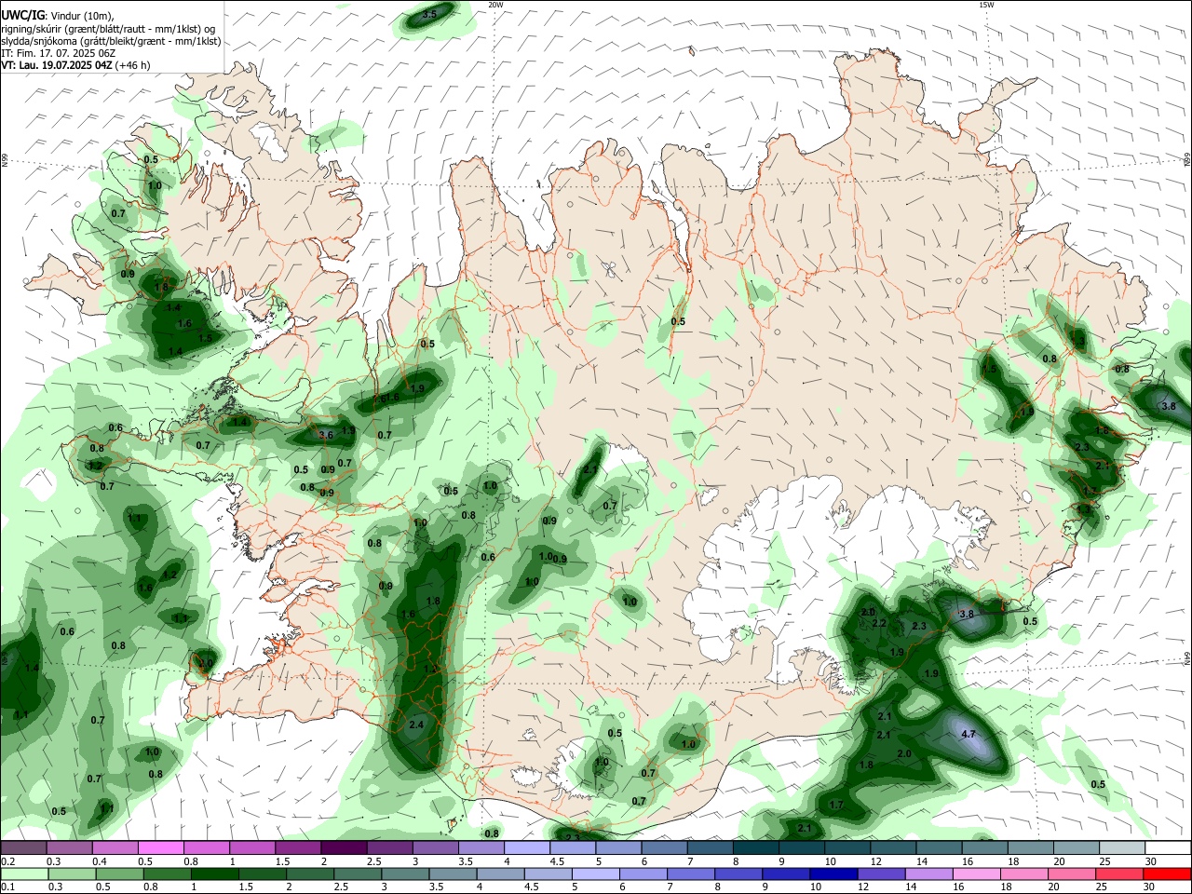Click the '2.4' precipitation value in southwest Iceland
The height and width of the screenshot is (894, 1192).
[416, 725]
